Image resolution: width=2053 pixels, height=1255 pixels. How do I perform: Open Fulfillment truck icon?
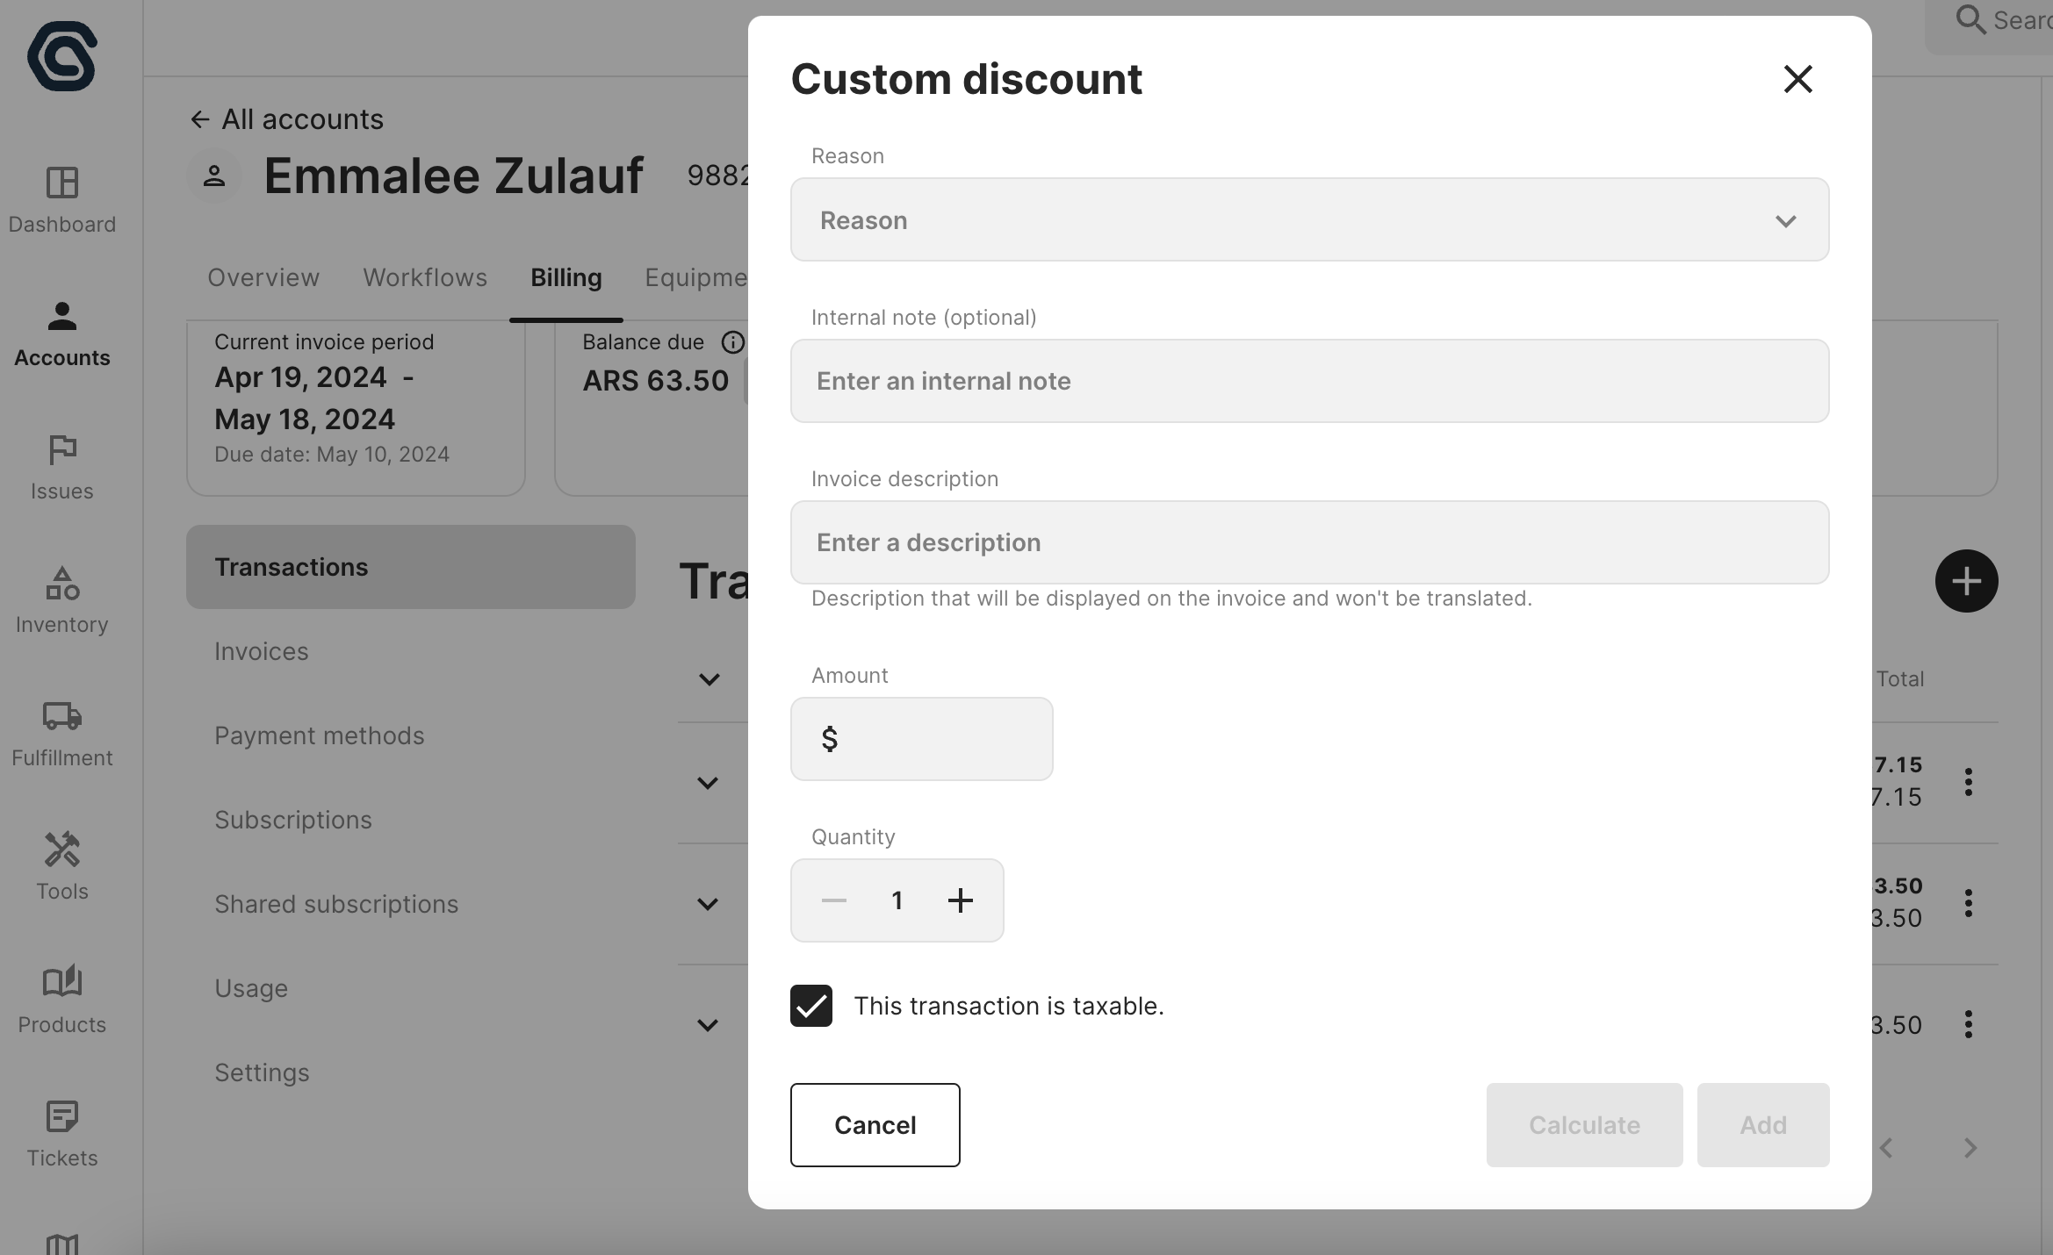(61, 716)
